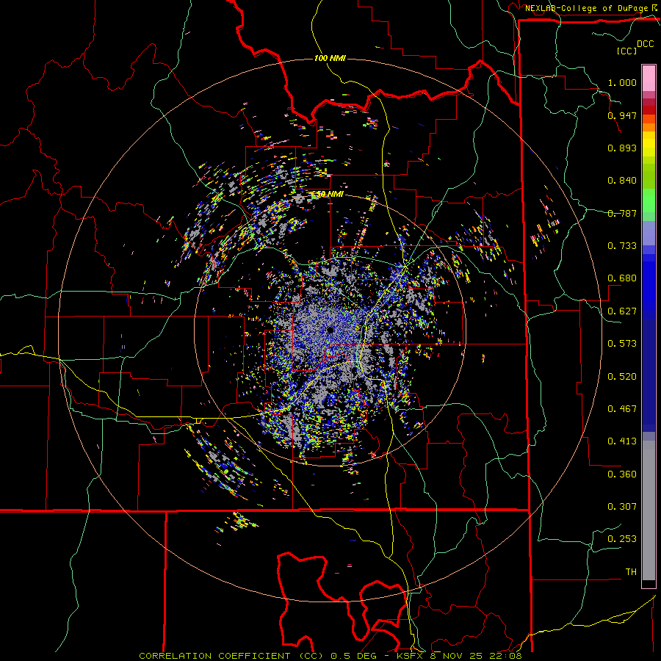Select the 1.000 legend value
Image resolution: width=661 pixels, height=661 pixels.
[x=622, y=82]
